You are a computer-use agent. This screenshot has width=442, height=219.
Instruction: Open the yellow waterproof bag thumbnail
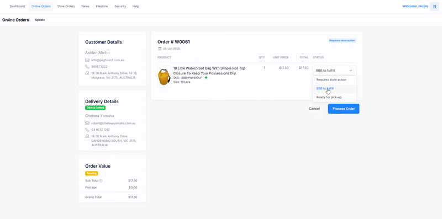coord(164,77)
